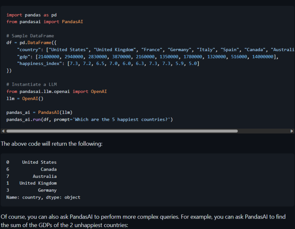
Task: Click the Canada row in the output block
Action: tap(31, 169)
